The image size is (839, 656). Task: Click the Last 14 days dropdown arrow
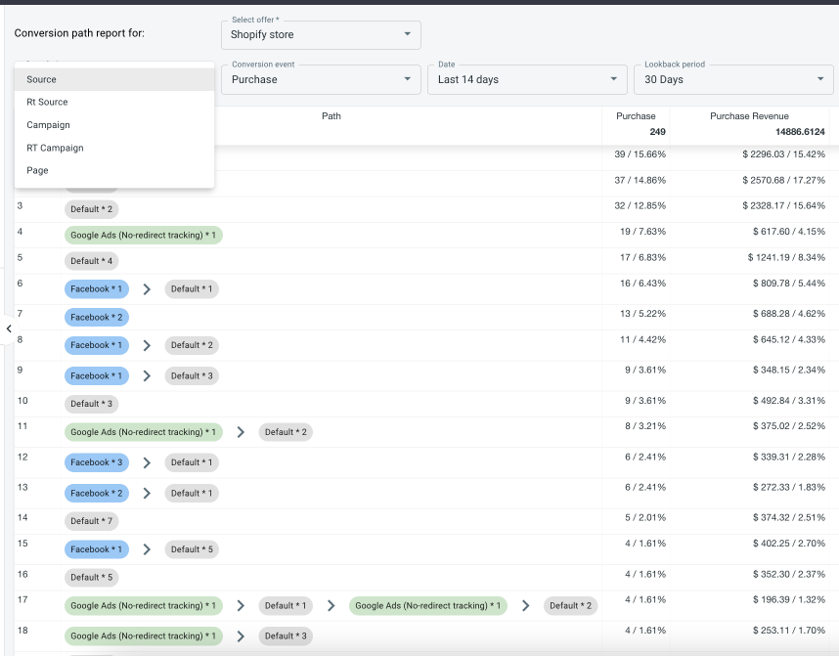click(614, 78)
